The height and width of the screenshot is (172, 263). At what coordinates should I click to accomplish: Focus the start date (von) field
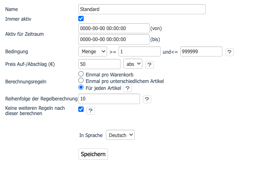(114, 28)
